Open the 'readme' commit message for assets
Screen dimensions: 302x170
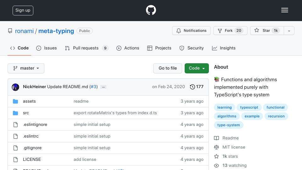(x=81, y=101)
